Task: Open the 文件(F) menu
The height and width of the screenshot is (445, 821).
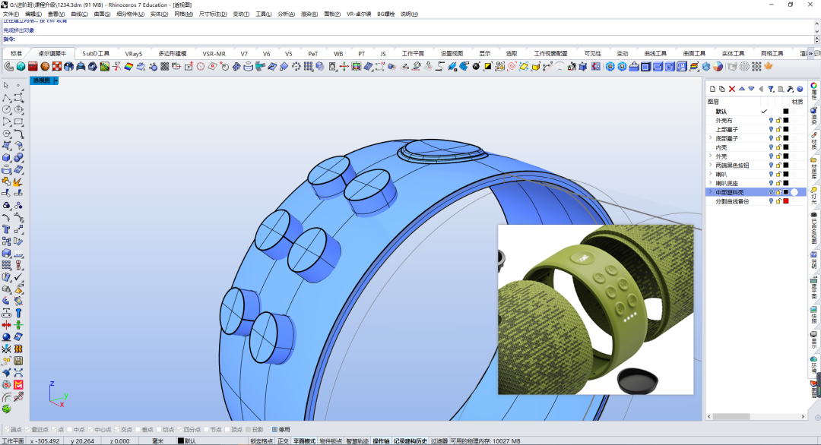Action: pyautogui.click(x=11, y=14)
